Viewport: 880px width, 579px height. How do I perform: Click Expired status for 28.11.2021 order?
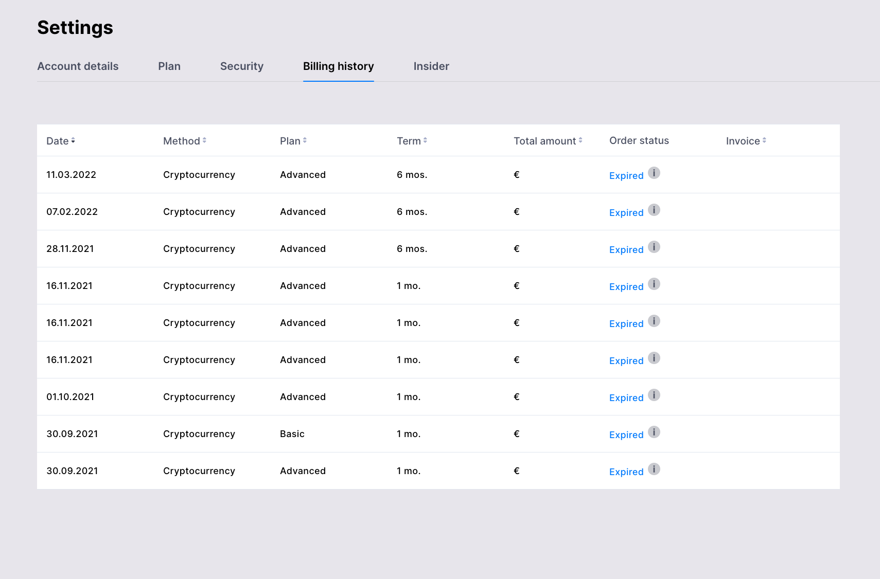[x=626, y=250]
